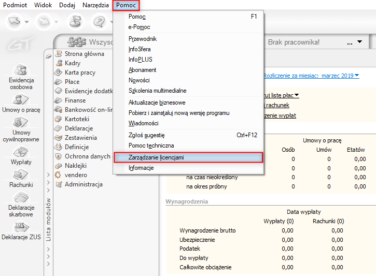Choose Zgłoś sugestię menu entry
Image resolution: width=376 pixels, height=276 pixels.
click(188, 135)
